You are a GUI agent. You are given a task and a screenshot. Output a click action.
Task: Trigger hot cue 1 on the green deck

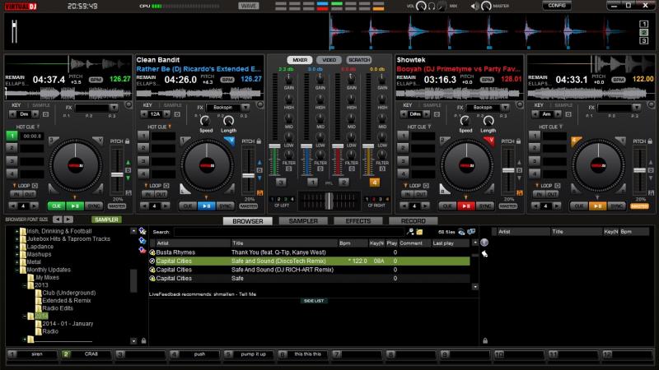pyautogui.click(x=12, y=136)
